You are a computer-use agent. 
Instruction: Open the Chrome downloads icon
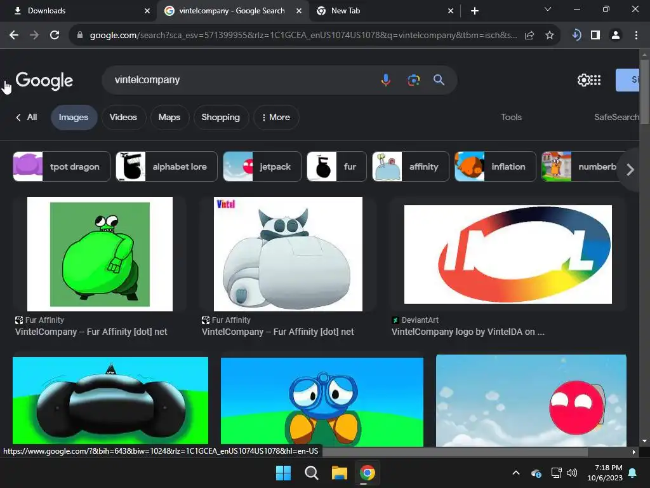click(576, 35)
